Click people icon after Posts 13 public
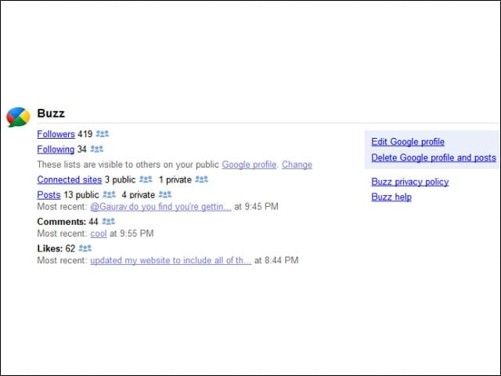Image resolution: width=501 pixels, height=376 pixels. tap(109, 194)
